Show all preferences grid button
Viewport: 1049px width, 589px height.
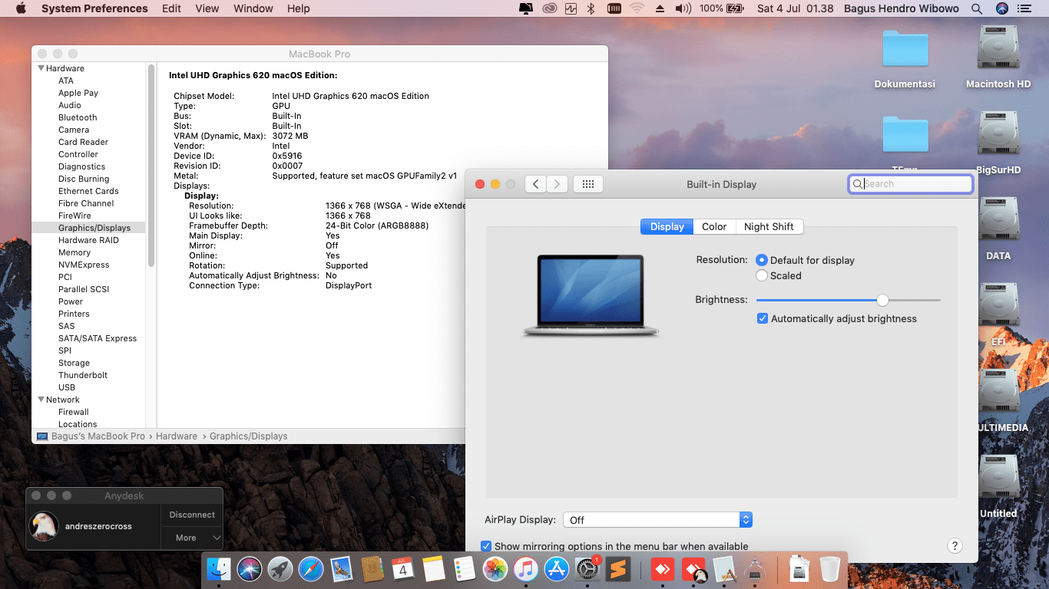pyautogui.click(x=588, y=184)
